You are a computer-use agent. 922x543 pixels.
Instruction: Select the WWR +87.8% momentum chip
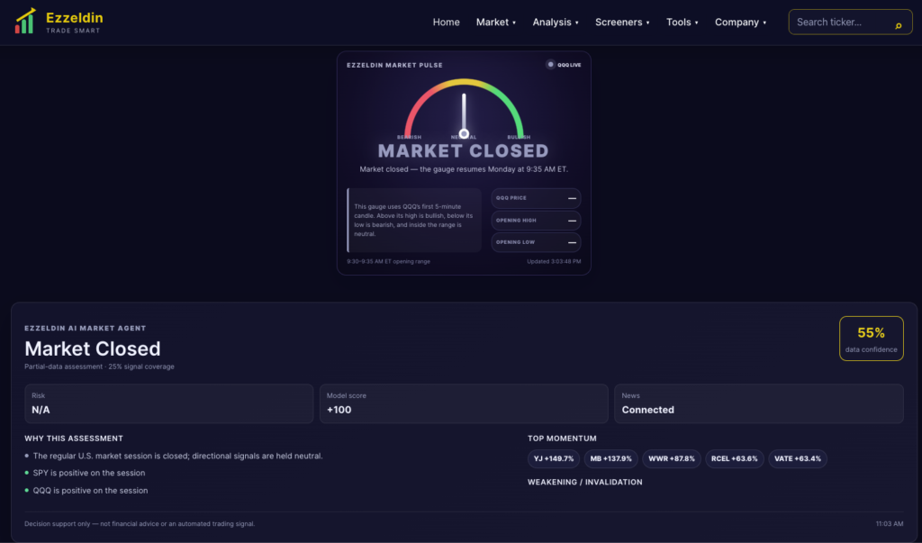pos(672,459)
